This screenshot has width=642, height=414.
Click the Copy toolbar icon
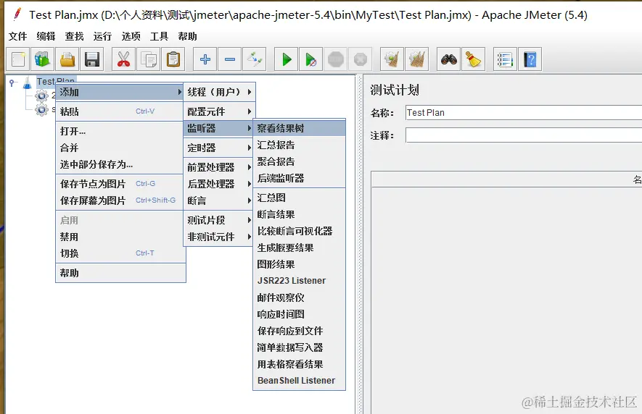click(x=148, y=59)
